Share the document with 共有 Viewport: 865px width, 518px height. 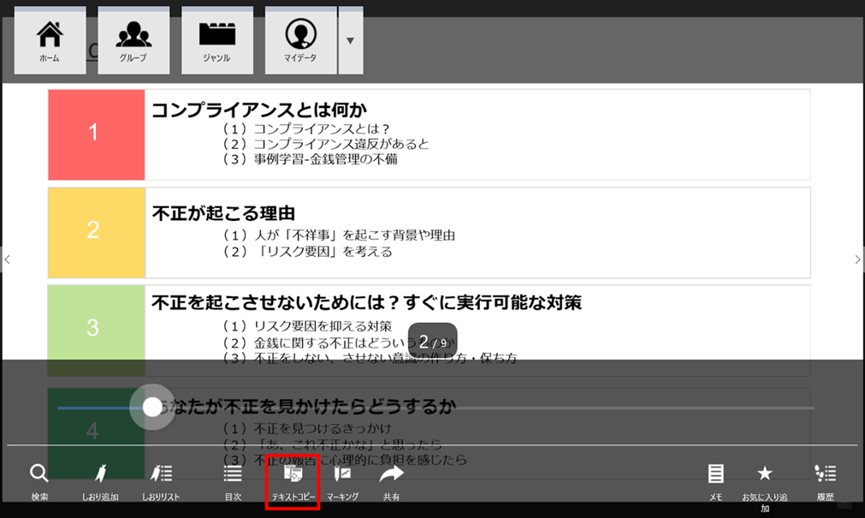(x=391, y=482)
